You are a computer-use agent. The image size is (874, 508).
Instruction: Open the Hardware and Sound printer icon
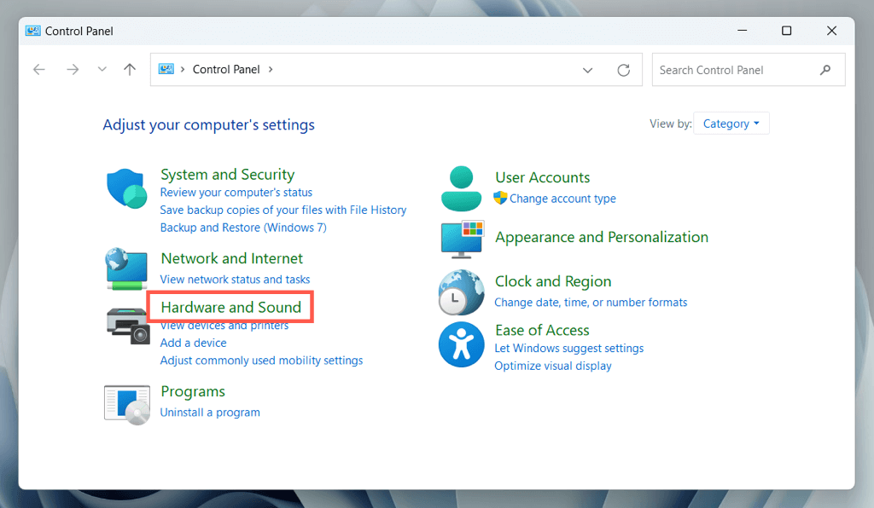point(128,326)
